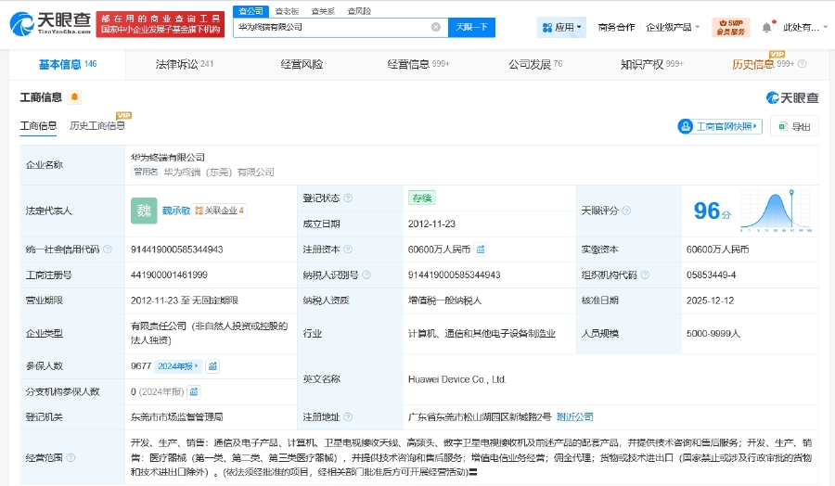
Task: Click in the company name search field
Action: coord(332,27)
